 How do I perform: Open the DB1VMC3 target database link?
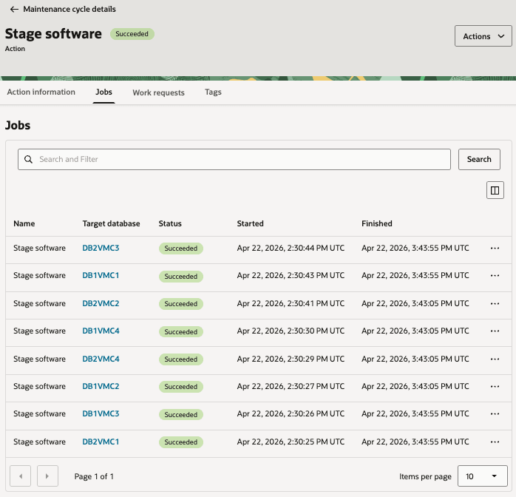point(101,413)
